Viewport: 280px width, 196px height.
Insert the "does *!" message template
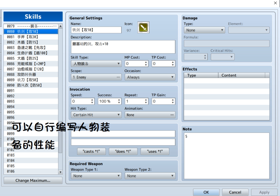pos(123,151)
